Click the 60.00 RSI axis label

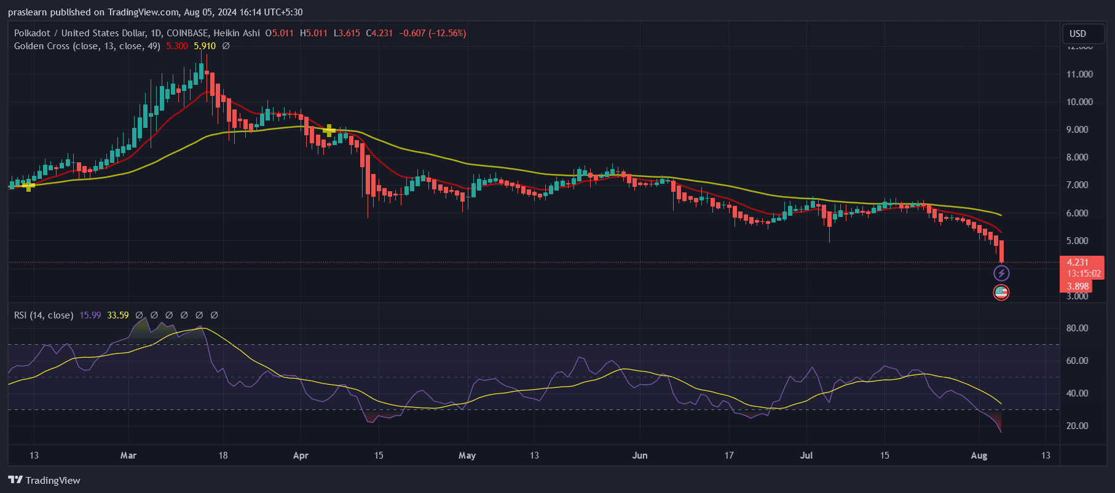pyautogui.click(x=1077, y=361)
